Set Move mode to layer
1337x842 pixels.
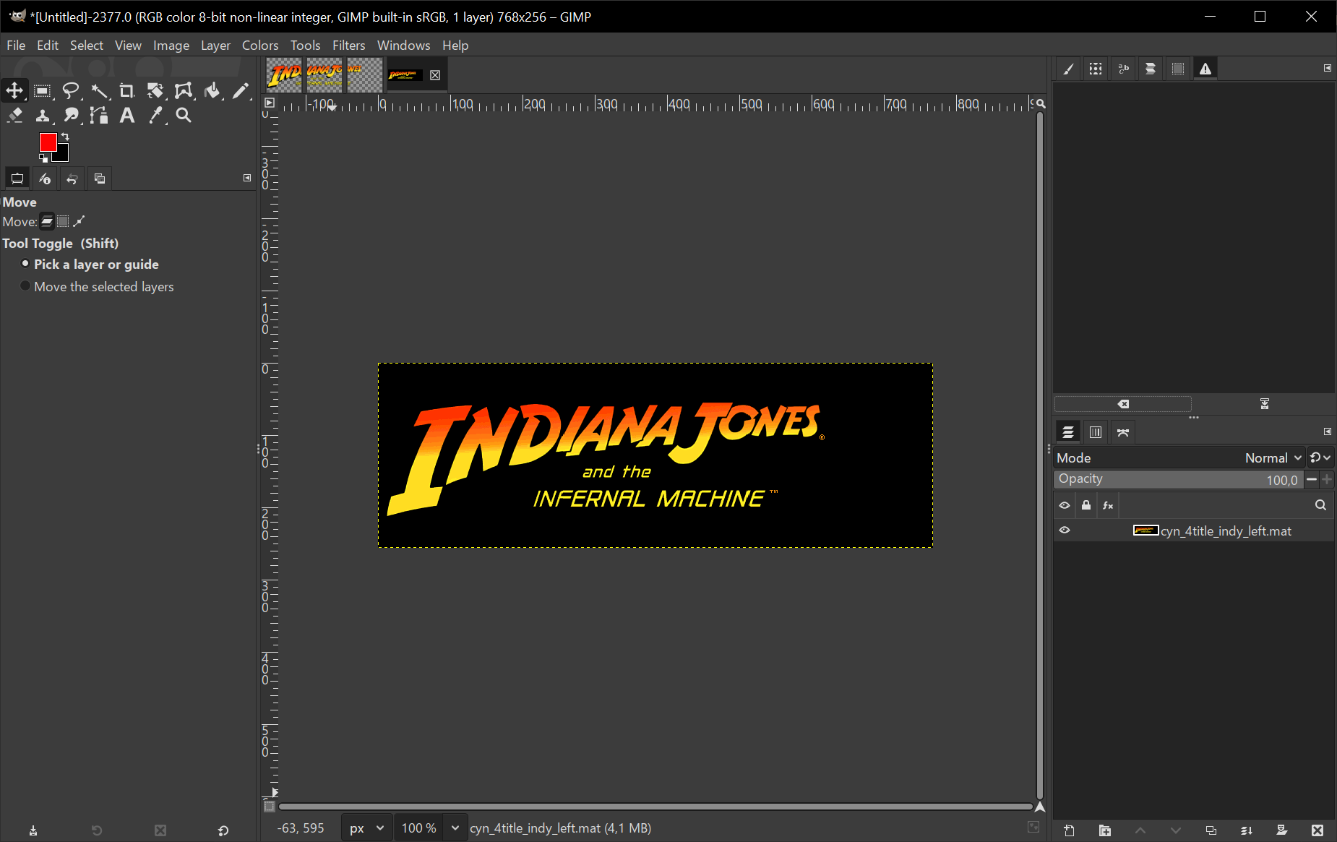47,221
